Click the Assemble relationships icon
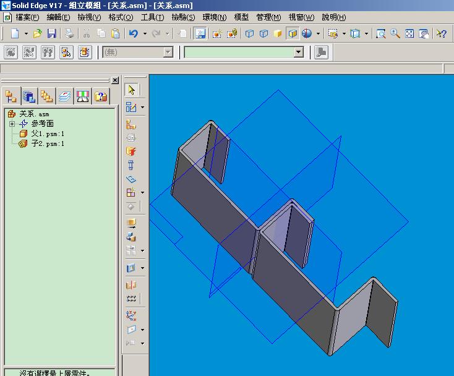 click(x=131, y=125)
